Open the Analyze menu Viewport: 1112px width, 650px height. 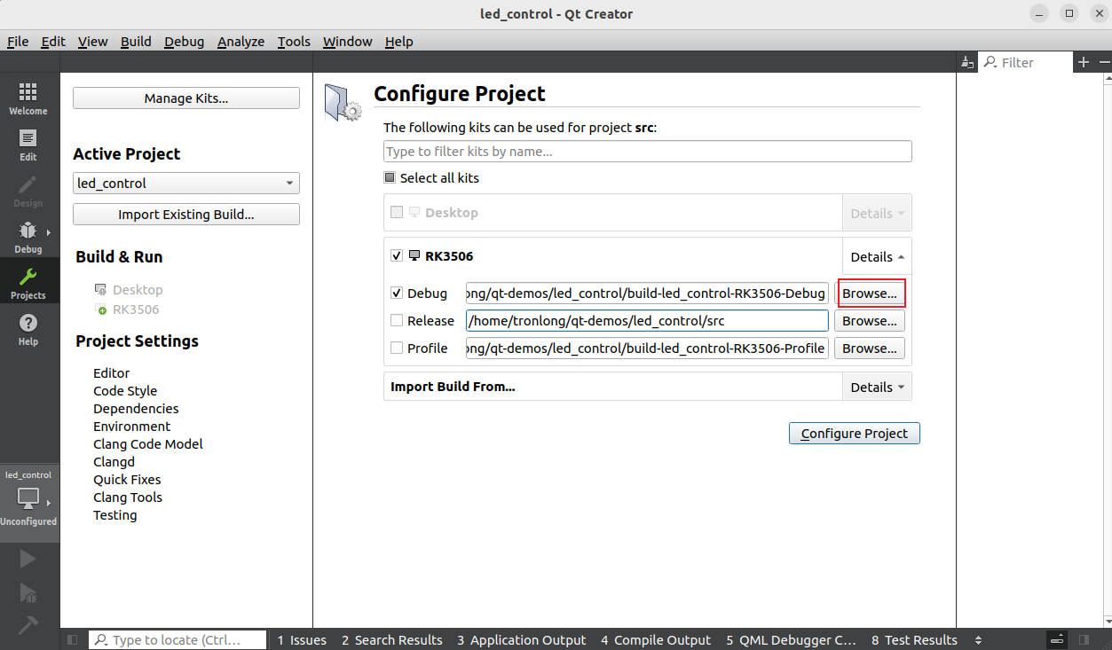(241, 42)
